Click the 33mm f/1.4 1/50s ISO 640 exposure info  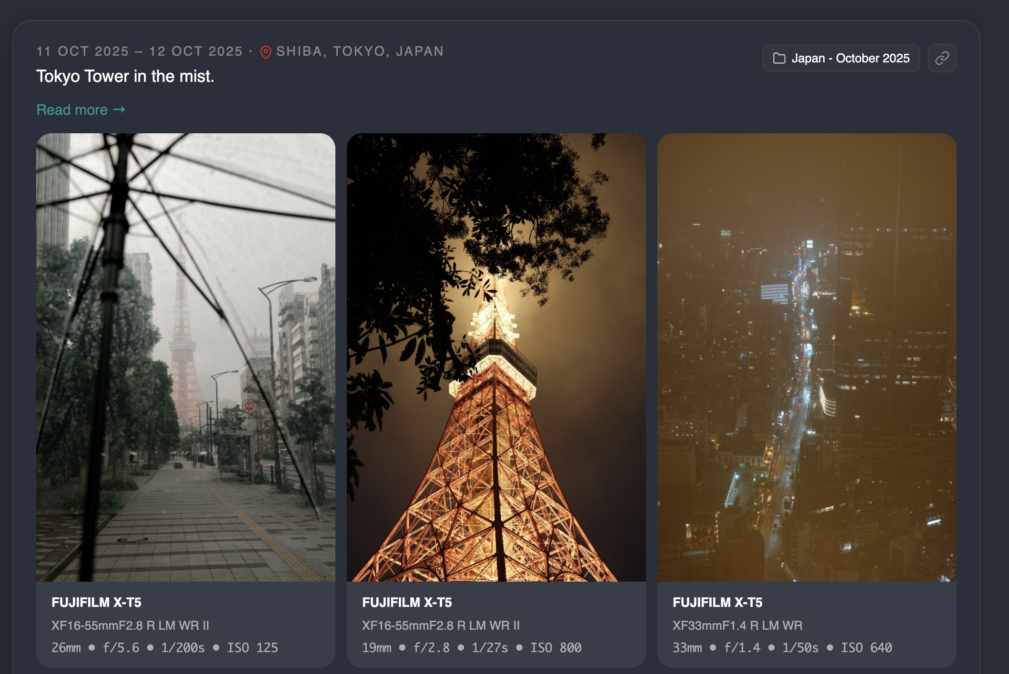tap(782, 647)
